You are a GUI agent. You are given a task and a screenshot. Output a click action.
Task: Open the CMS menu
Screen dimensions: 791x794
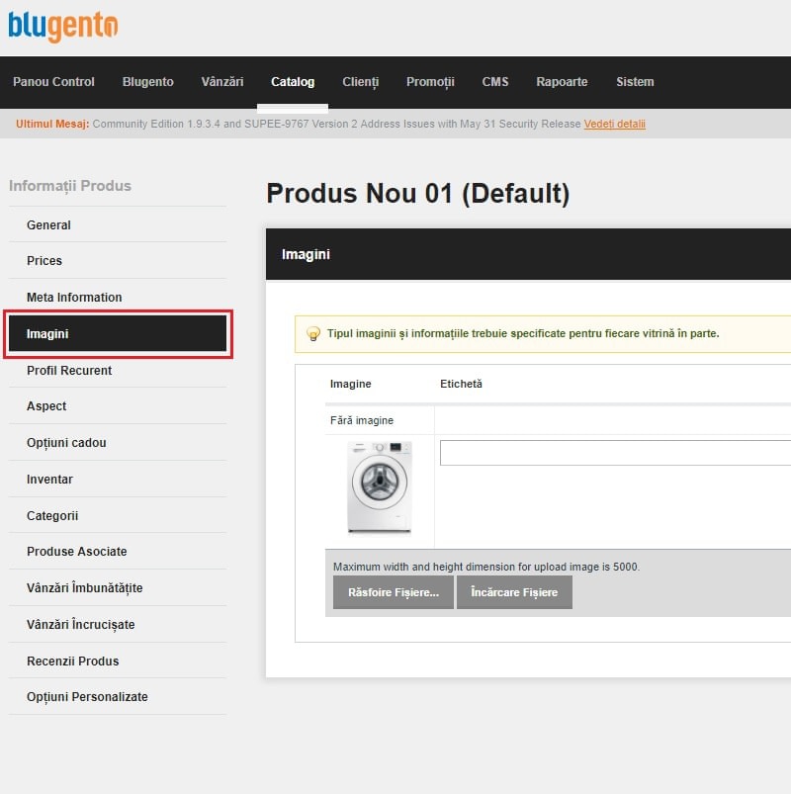tap(495, 82)
